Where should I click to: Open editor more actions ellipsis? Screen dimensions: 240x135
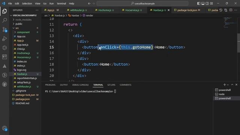click(x=235, y=10)
